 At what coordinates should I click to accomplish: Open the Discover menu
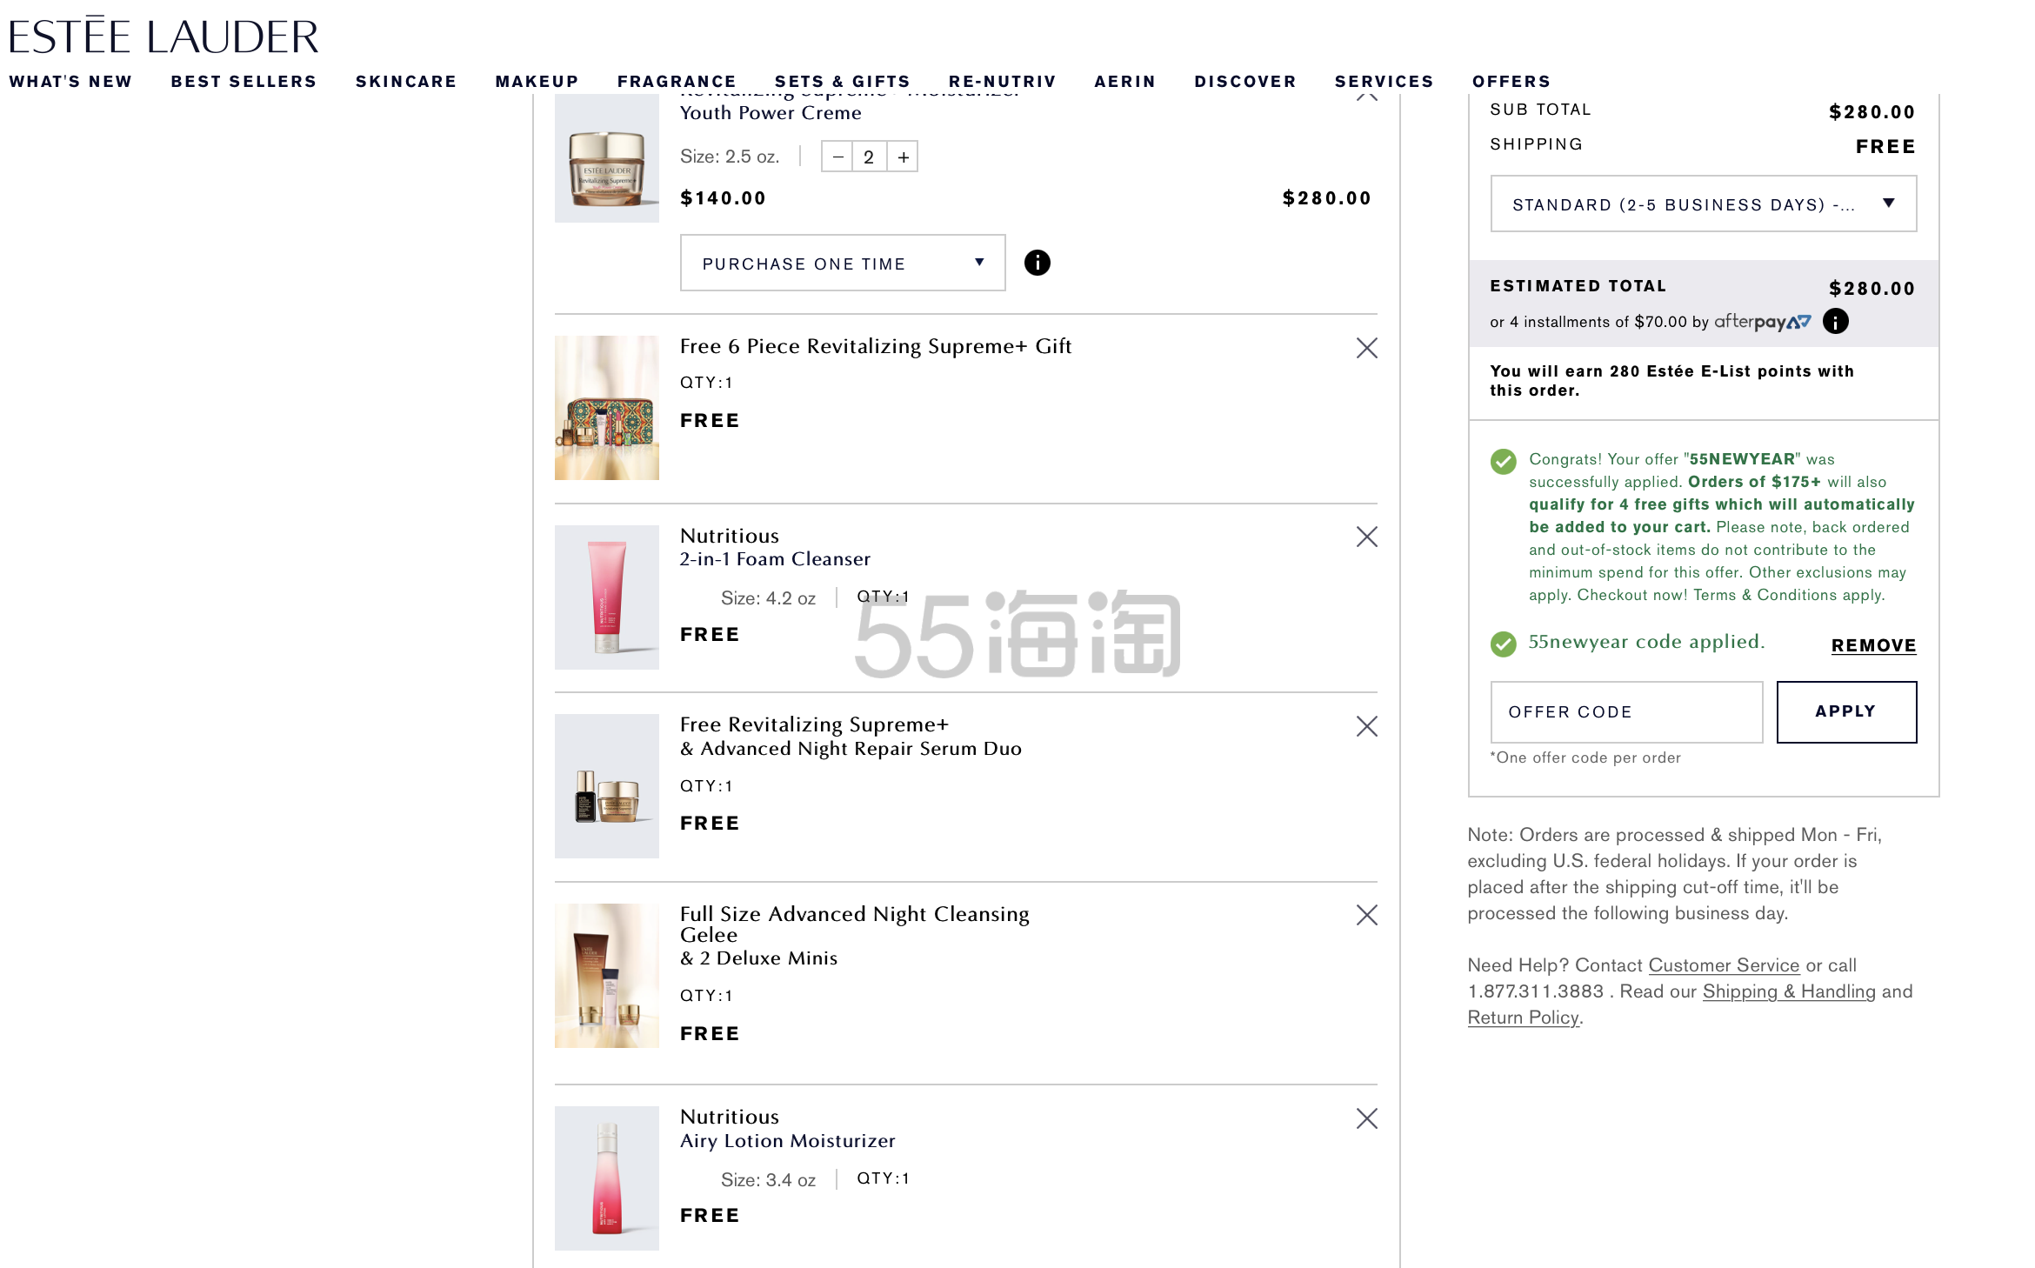[1244, 81]
